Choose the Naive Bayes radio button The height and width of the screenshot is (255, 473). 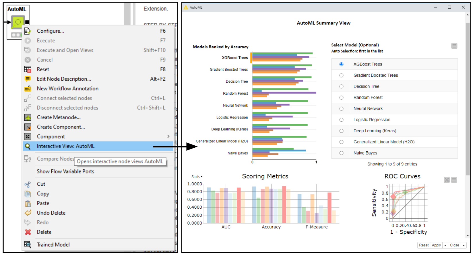pos(341,153)
